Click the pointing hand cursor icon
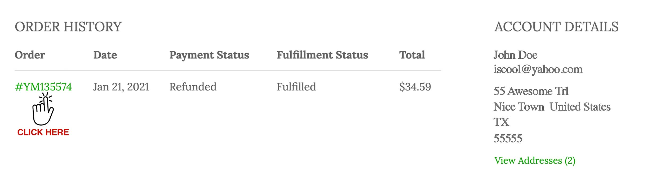The image size is (656, 179). point(43,110)
